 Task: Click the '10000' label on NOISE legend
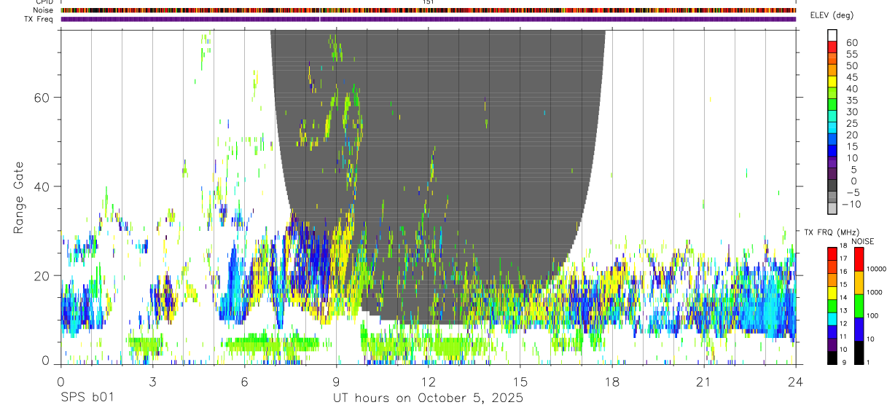coord(875,270)
